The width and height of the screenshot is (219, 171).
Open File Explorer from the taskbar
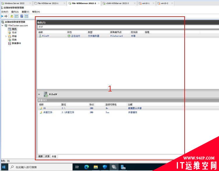(x=96, y=167)
